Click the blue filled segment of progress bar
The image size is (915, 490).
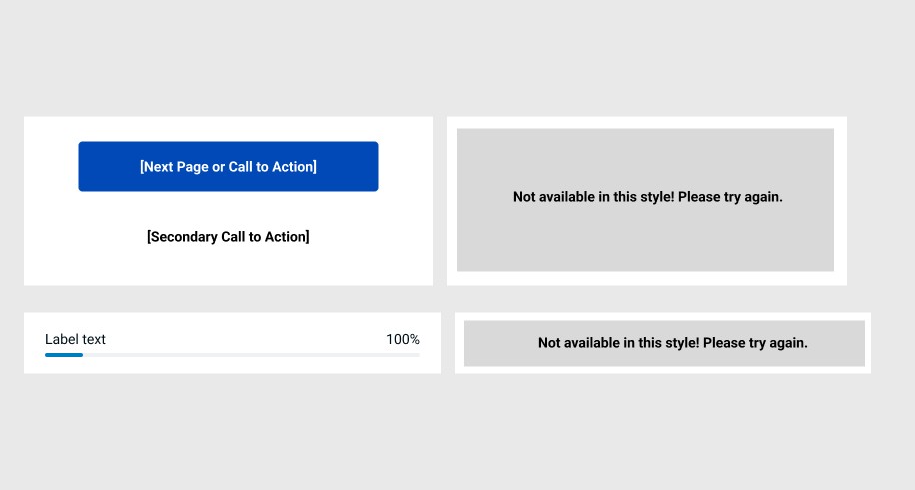64,354
